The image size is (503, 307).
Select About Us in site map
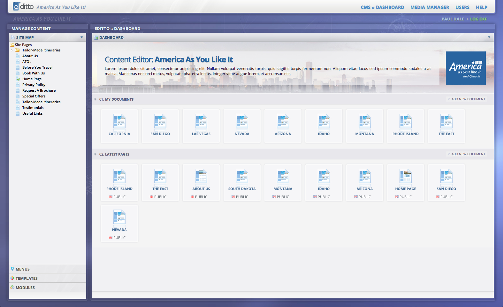coord(30,56)
